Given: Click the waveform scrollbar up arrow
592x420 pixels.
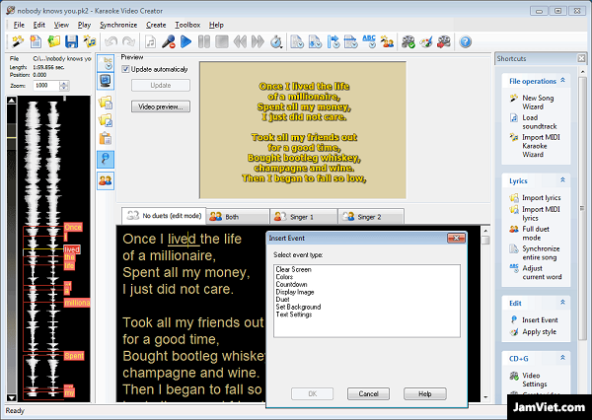Looking at the screenshot, I should 12,101.
